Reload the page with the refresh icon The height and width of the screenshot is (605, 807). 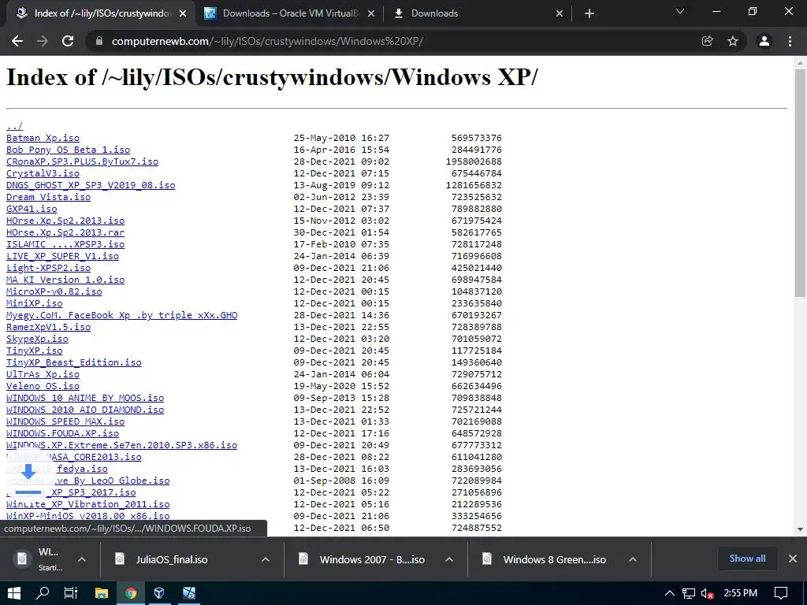(x=68, y=41)
